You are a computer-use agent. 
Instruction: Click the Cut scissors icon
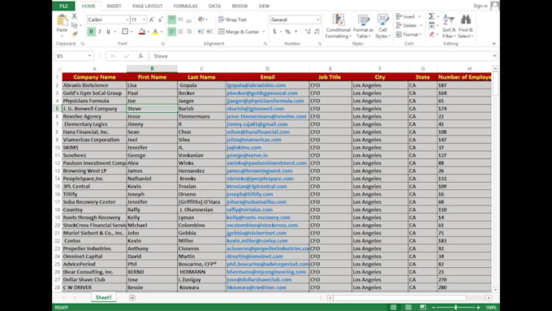(75, 16)
